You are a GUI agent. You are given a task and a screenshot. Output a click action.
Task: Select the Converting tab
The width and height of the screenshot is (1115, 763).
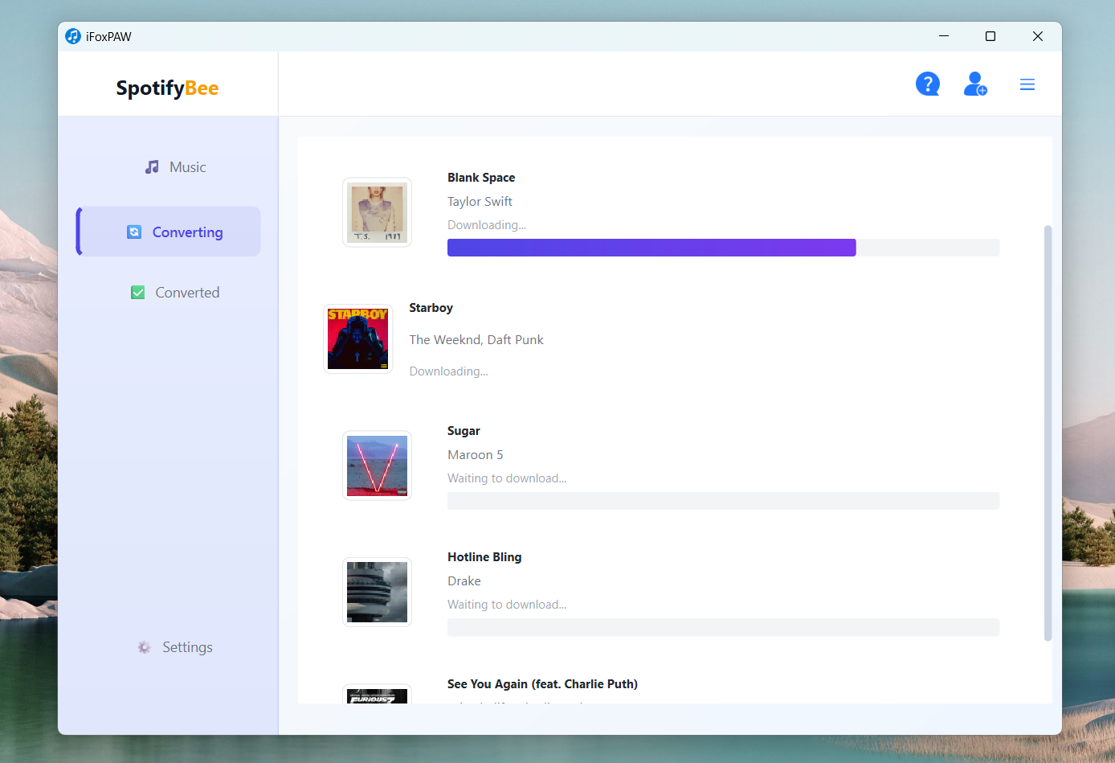187,232
